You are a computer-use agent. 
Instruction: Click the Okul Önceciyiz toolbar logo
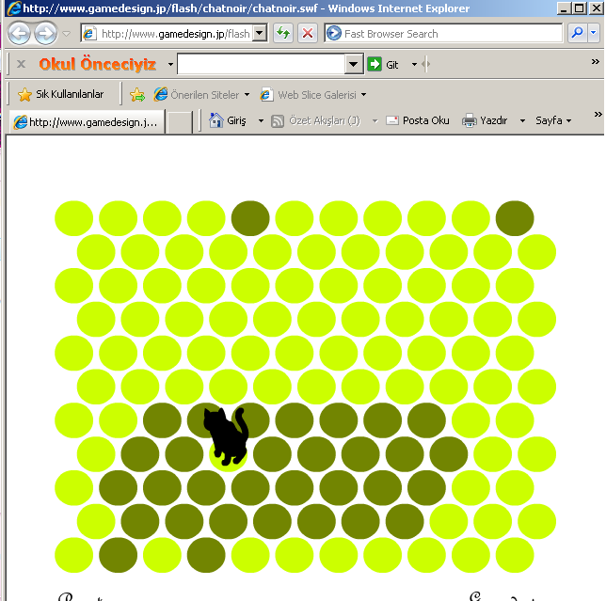pyautogui.click(x=98, y=64)
